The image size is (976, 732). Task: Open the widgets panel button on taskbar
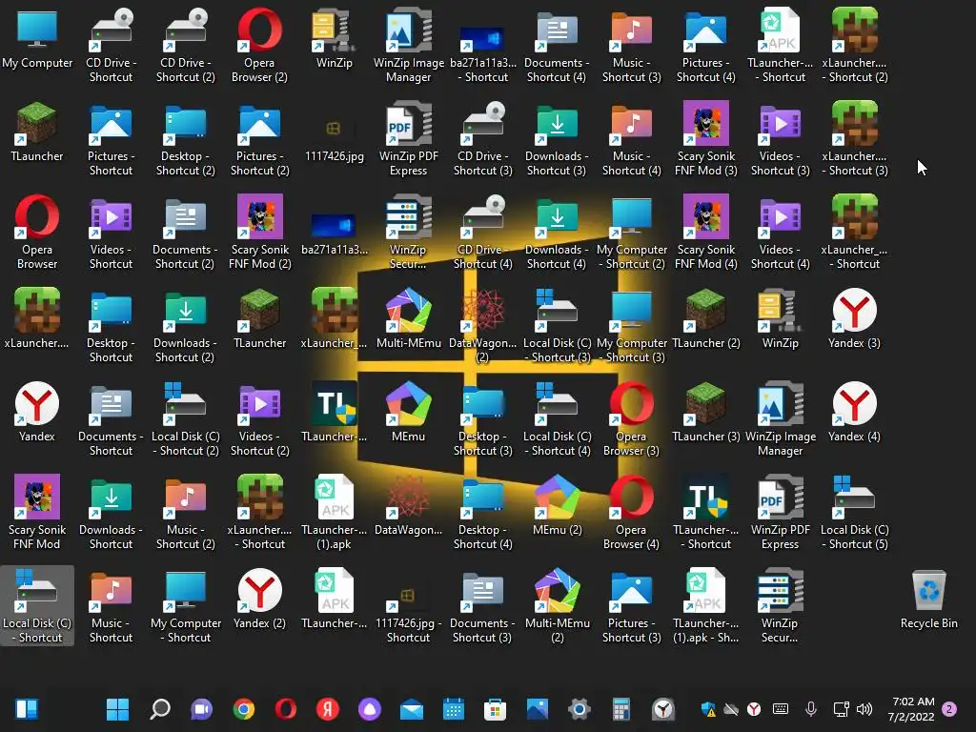click(27, 708)
